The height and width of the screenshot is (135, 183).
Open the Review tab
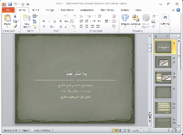pos(125,10)
